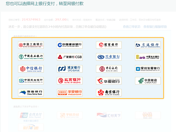Pick Hua Xia Bank 华夏银行
The width and height of the screenshot is (176, 132).
[109, 81]
